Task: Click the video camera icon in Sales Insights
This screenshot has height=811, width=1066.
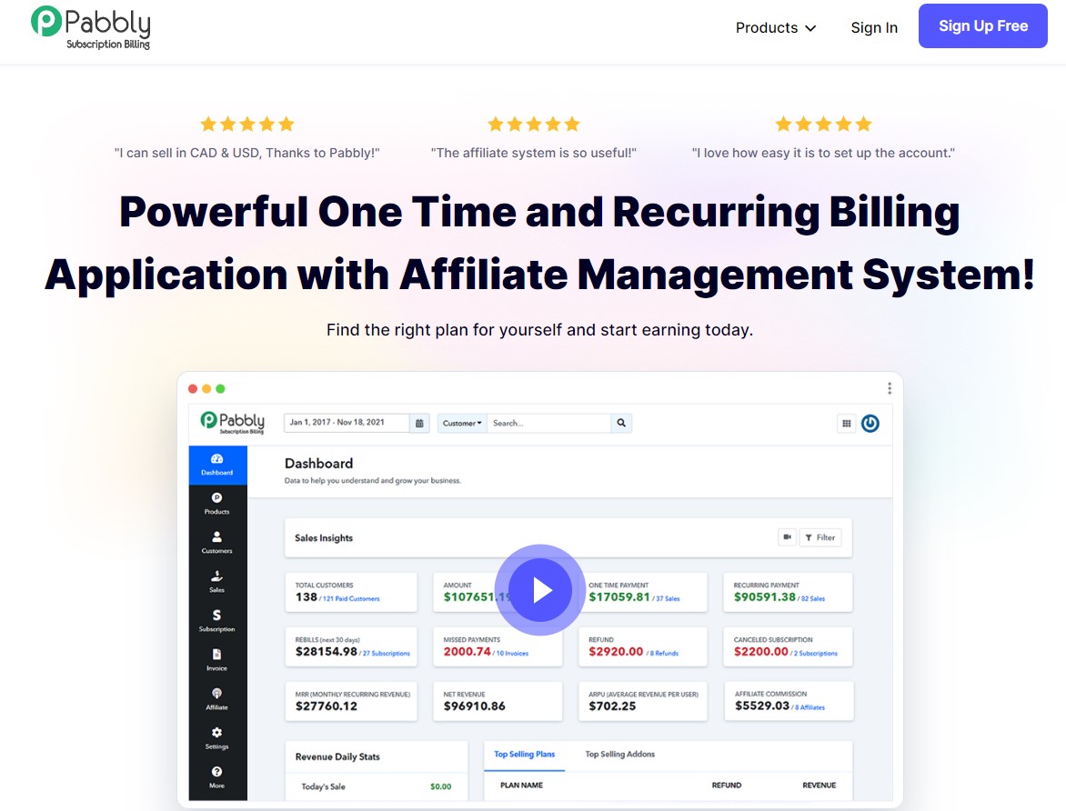Action: [787, 537]
